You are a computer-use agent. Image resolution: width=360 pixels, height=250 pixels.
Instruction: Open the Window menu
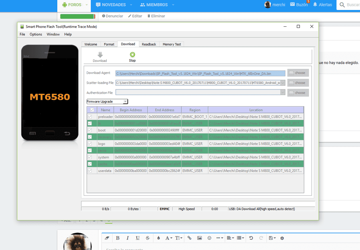point(53,34)
